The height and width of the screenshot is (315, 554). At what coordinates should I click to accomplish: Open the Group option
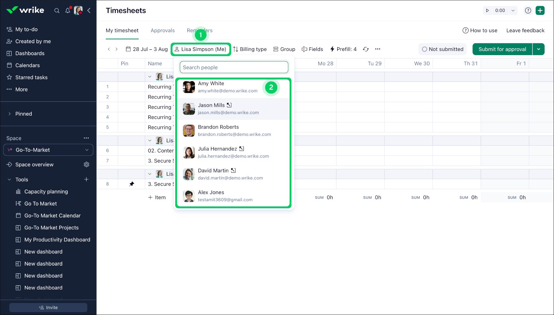(284, 49)
